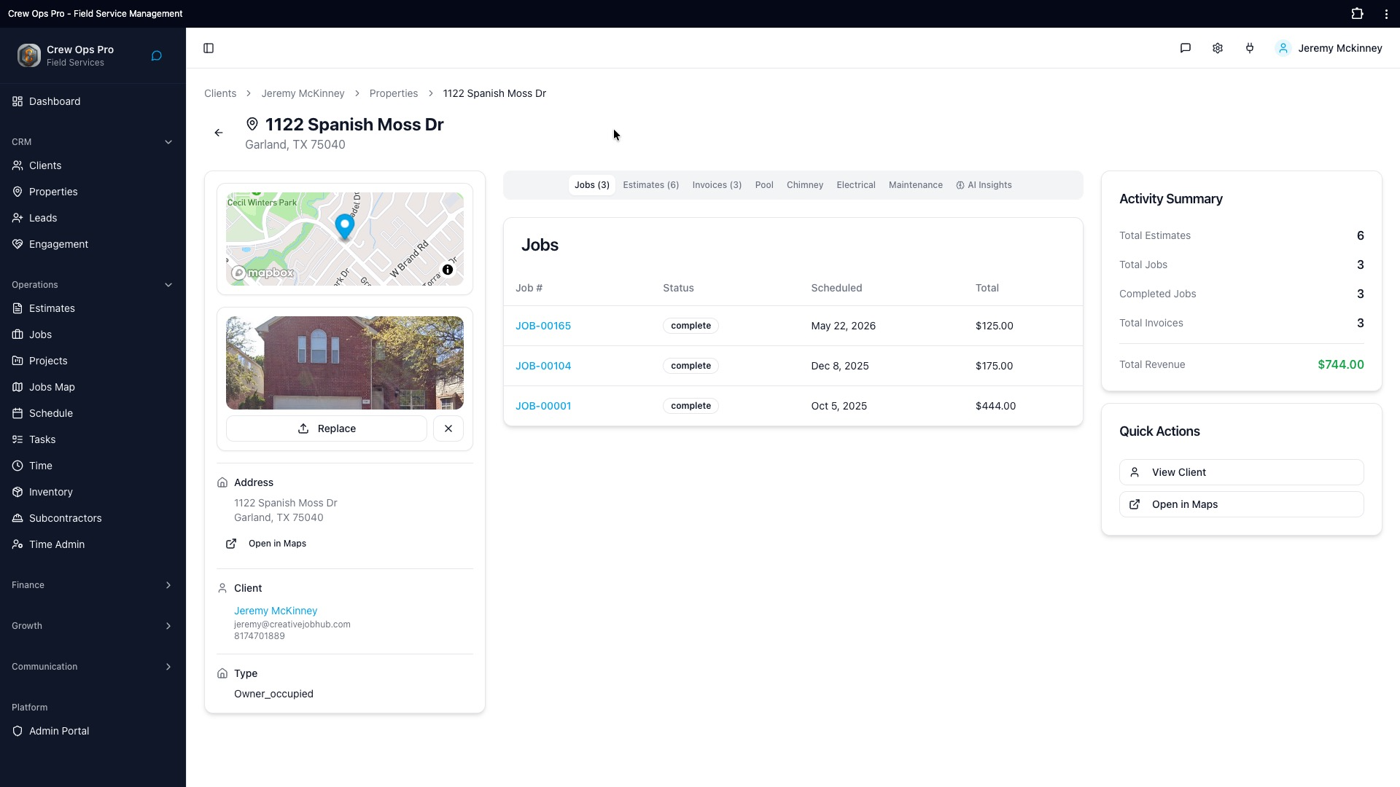
Task: Expand the Finance section
Action: click(93, 585)
